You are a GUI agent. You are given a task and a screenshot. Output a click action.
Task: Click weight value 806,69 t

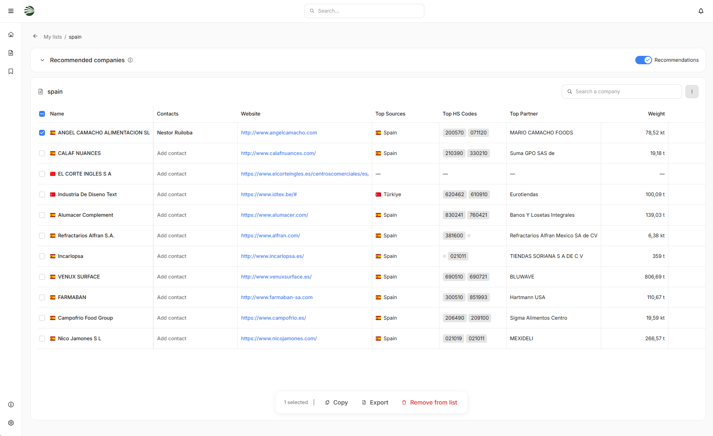click(x=655, y=277)
